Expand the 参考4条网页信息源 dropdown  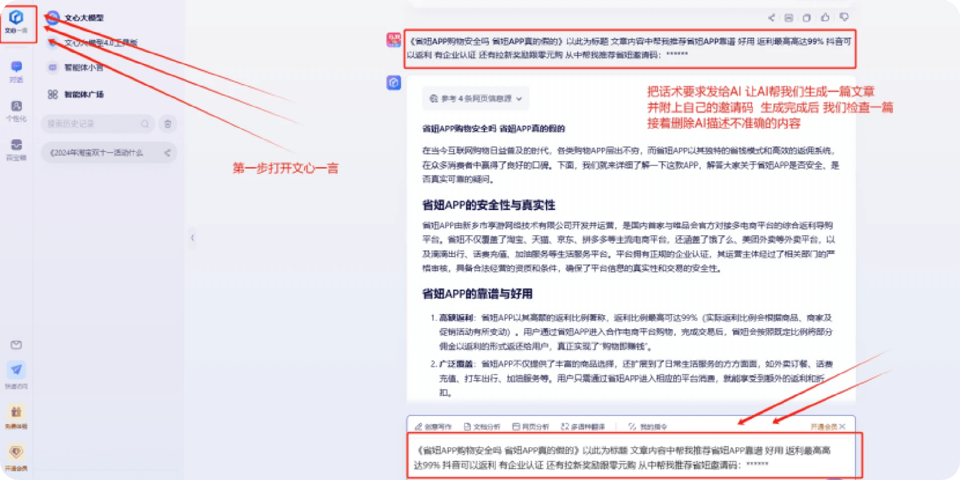coord(476,99)
